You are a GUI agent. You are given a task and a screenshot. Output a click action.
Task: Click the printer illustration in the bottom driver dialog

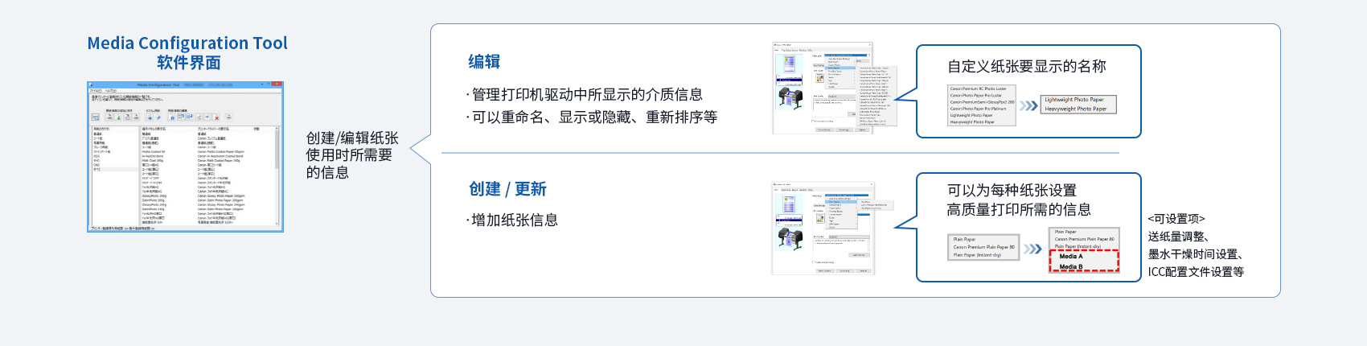(x=790, y=238)
